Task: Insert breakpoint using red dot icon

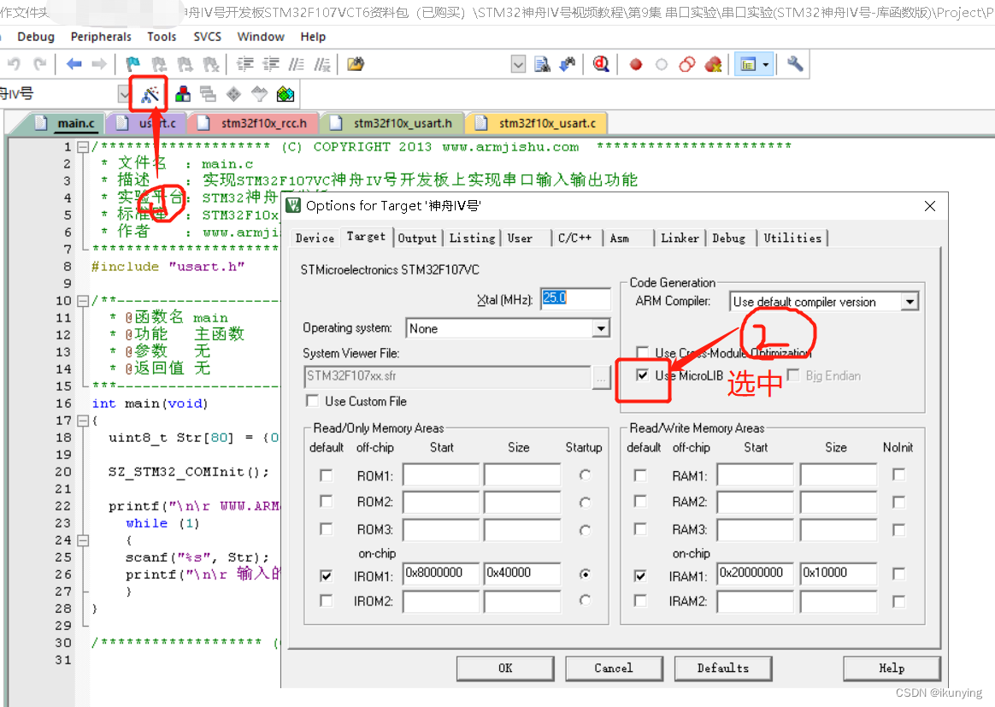Action: [x=636, y=65]
